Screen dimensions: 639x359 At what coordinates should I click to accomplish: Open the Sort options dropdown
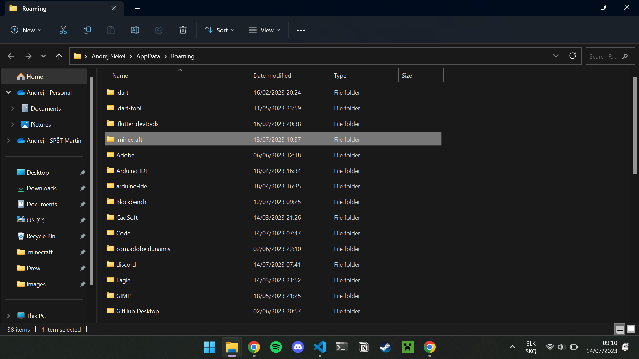(x=220, y=30)
